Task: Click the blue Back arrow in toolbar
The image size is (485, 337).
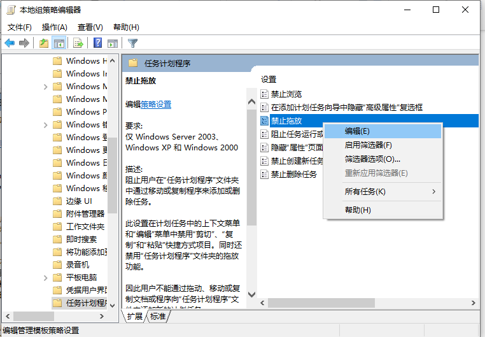Action: [x=10, y=43]
